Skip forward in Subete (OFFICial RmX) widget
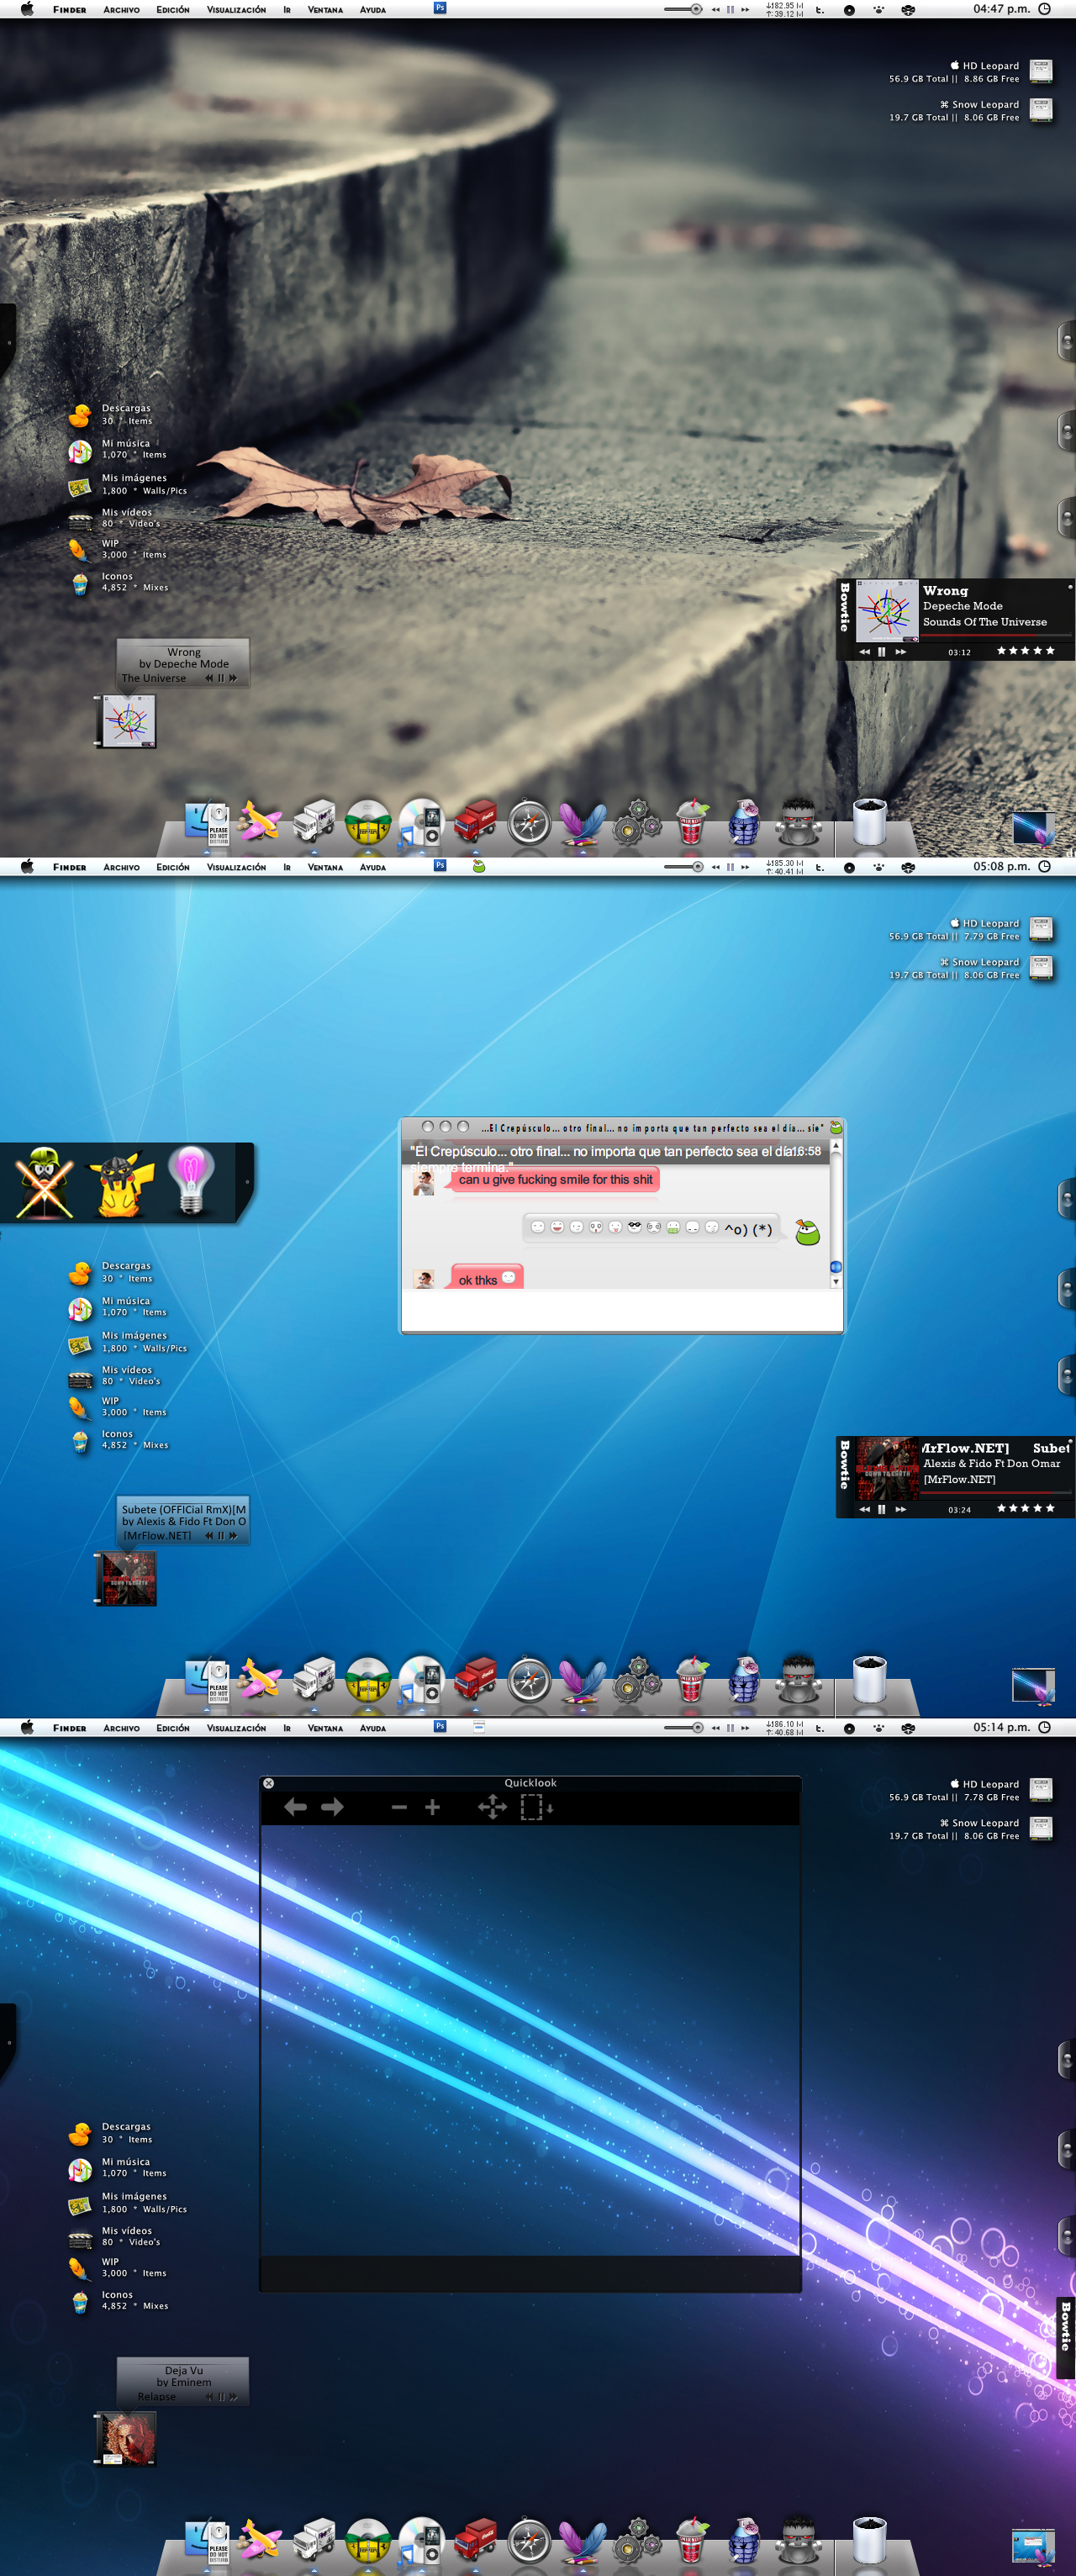 click(233, 1535)
